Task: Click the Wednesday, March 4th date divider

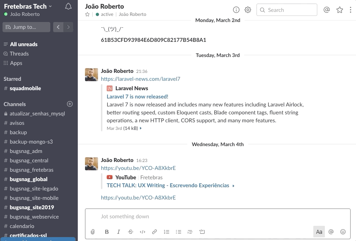Action: [218, 144]
